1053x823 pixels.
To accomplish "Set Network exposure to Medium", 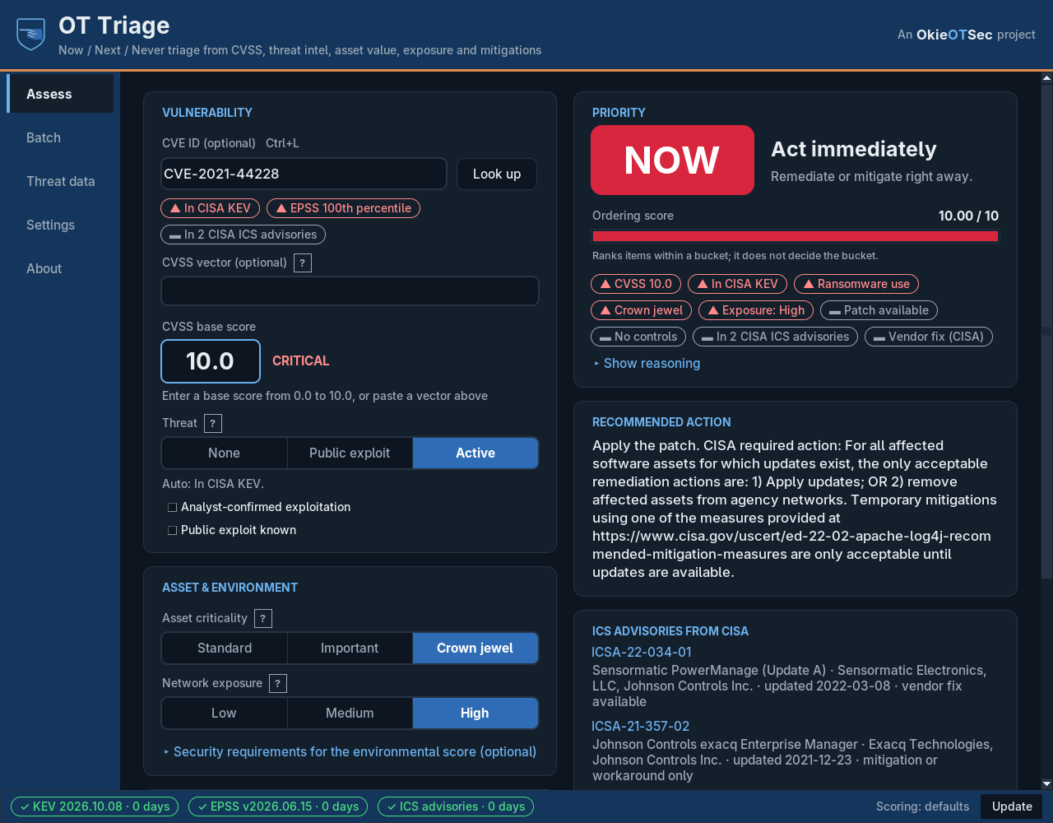I will pos(350,714).
